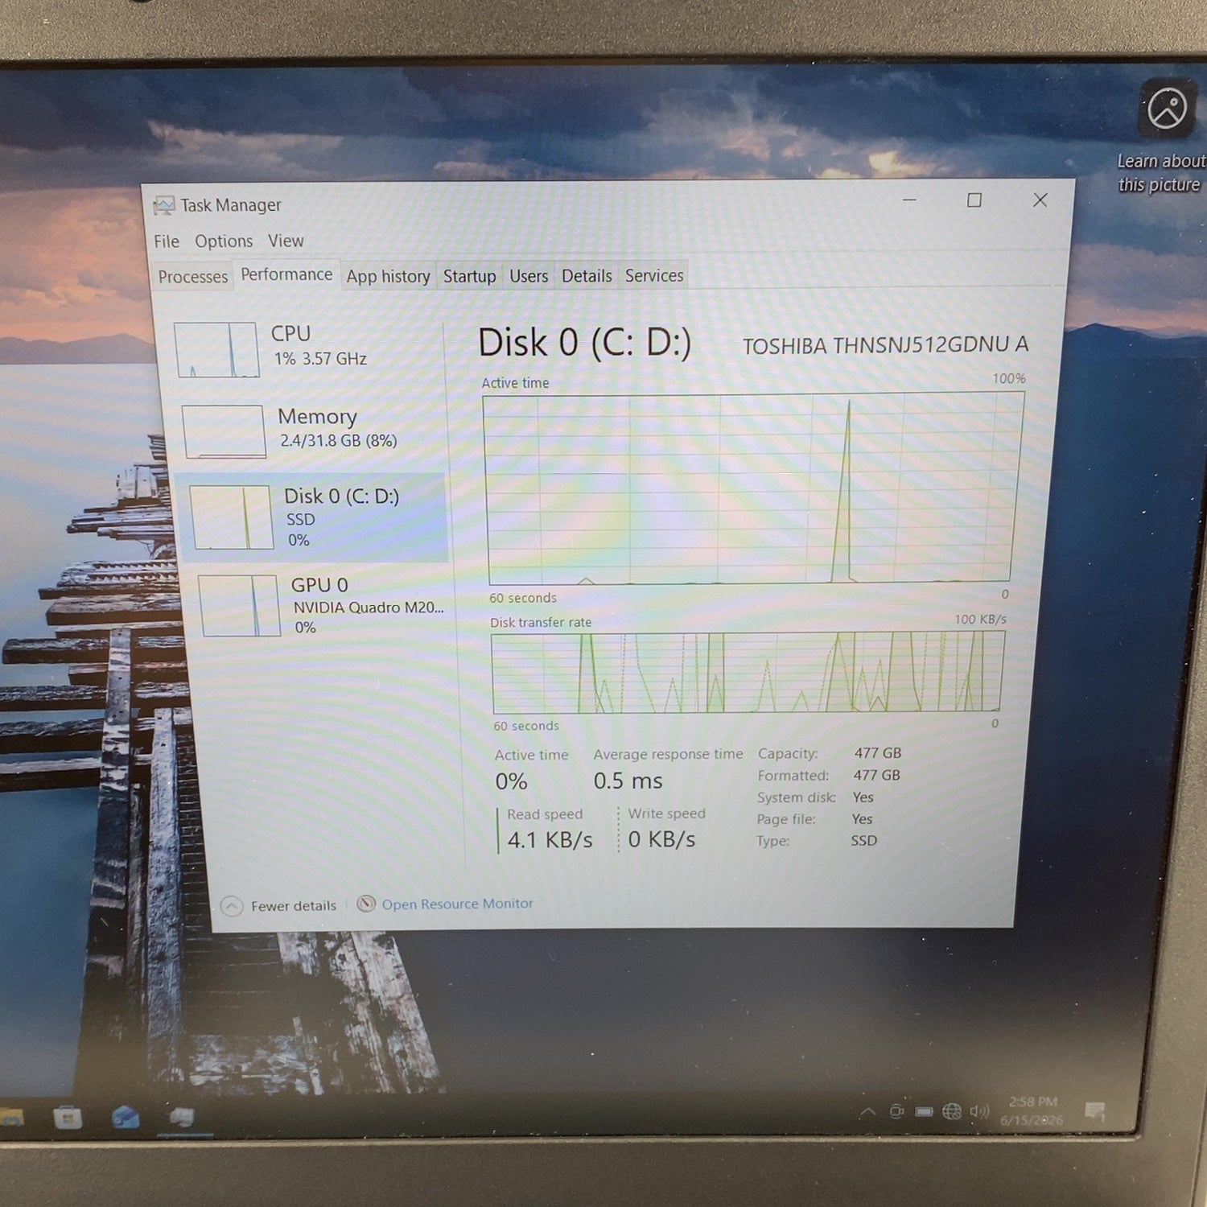Click the 'Page file:' label
Image resolution: width=1207 pixels, height=1207 pixels.
click(785, 819)
